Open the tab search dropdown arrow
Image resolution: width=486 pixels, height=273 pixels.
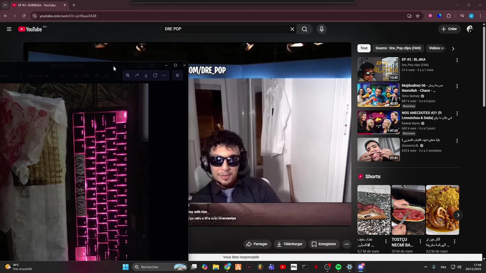(5, 5)
